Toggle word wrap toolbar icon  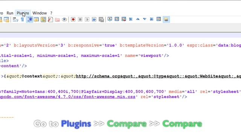[15, 19]
